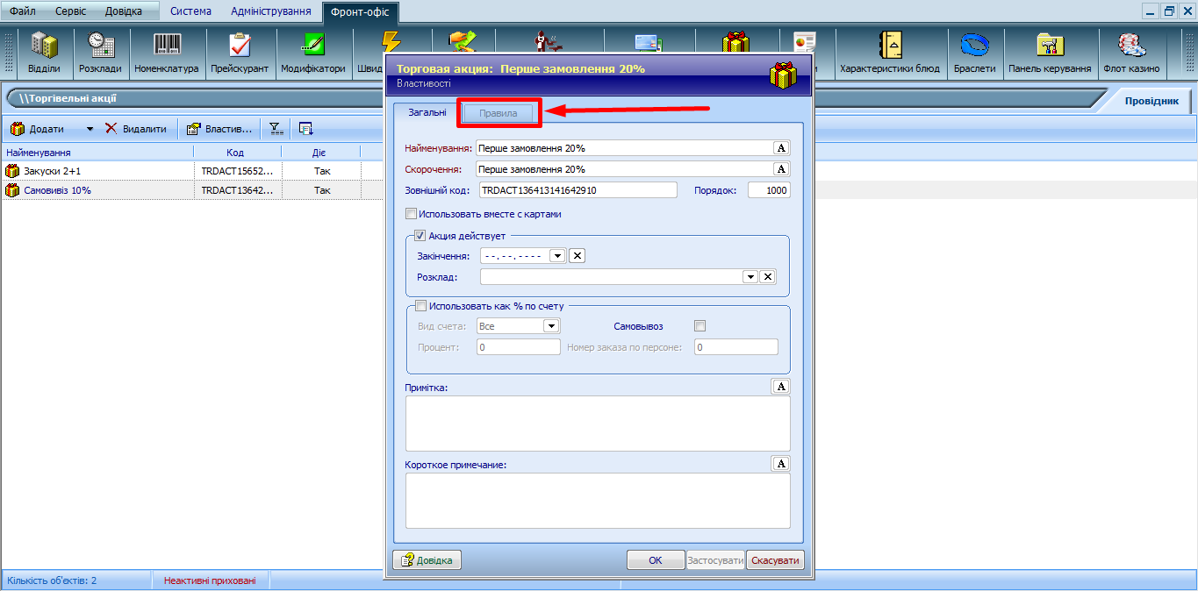Open the Відділи toolbar icon
The image size is (1198, 591).
[x=44, y=53]
